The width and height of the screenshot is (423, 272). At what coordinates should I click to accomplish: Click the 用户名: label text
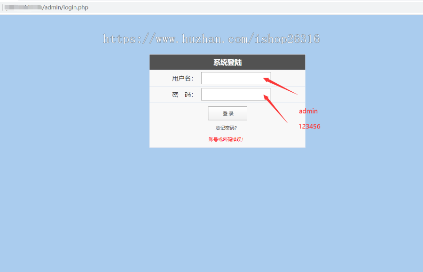tap(183, 78)
